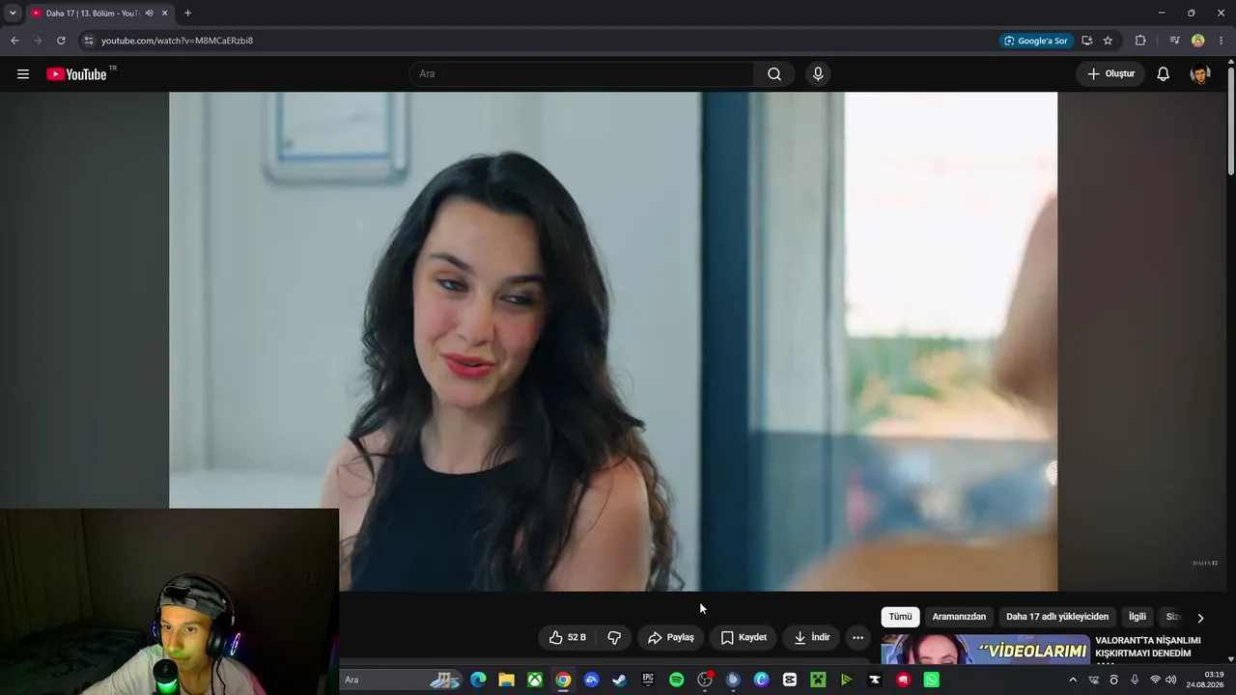Viewport: 1236px width, 695px height.
Task: Open Xbox app from the taskbar
Action: click(535, 680)
